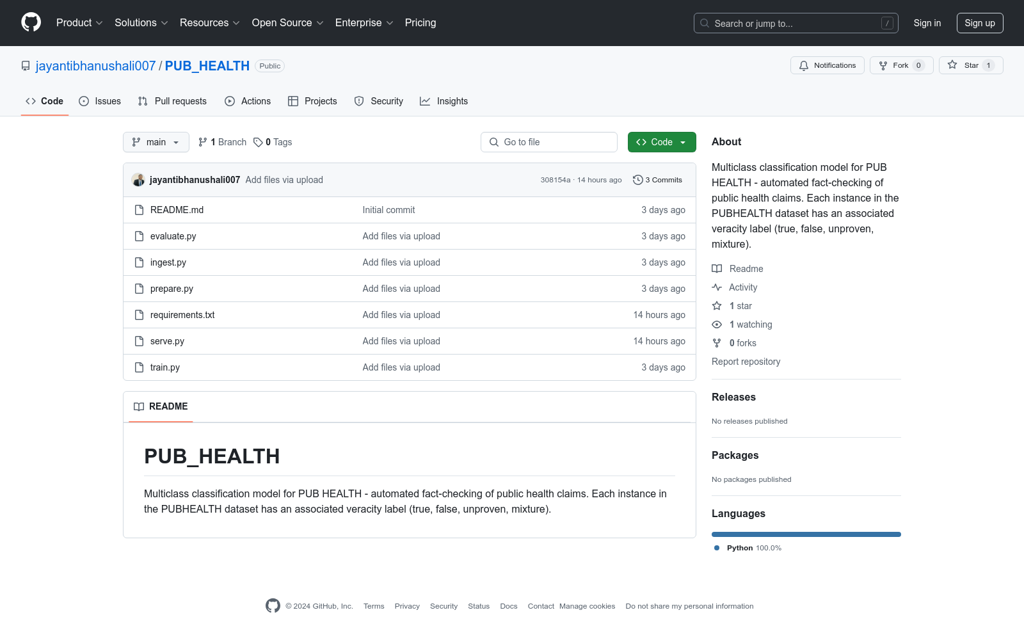The height and width of the screenshot is (640, 1024).
Task: Select the Code repository tab
Action: click(45, 101)
